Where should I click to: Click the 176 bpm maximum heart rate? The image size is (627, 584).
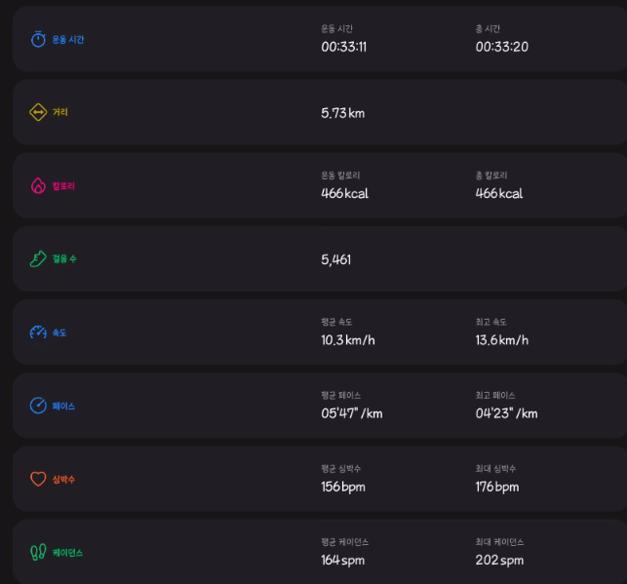click(x=496, y=487)
